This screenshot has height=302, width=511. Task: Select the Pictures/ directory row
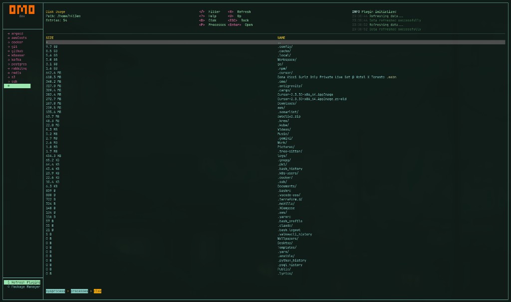pyautogui.click(x=275, y=147)
